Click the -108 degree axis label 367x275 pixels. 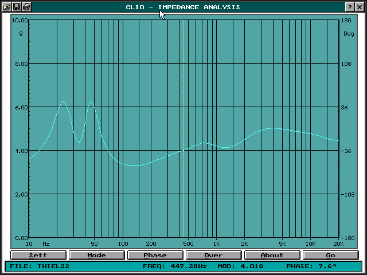pyautogui.click(x=348, y=194)
